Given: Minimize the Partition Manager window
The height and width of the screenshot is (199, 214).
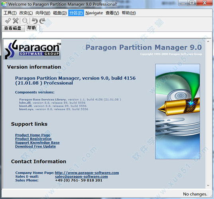Looking at the screenshot, I should [x=183, y=3].
